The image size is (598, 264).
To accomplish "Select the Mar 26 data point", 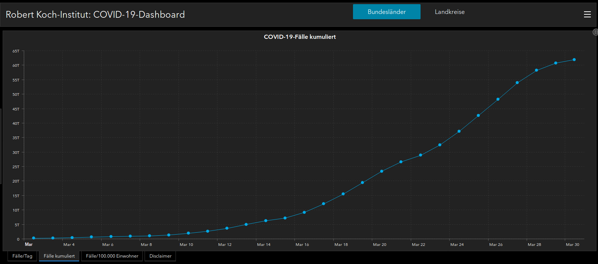I will [x=498, y=100].
